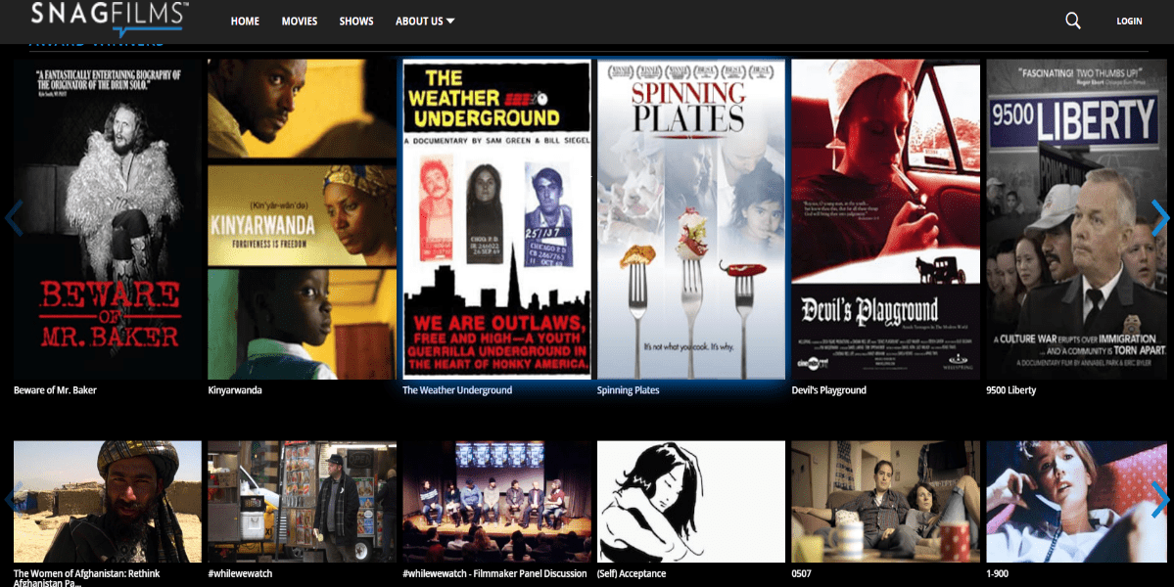This screenshot has height=587, width=1174.
Task: Next arrow on the Women of Afghanistan row
Action: point(1159,500)
